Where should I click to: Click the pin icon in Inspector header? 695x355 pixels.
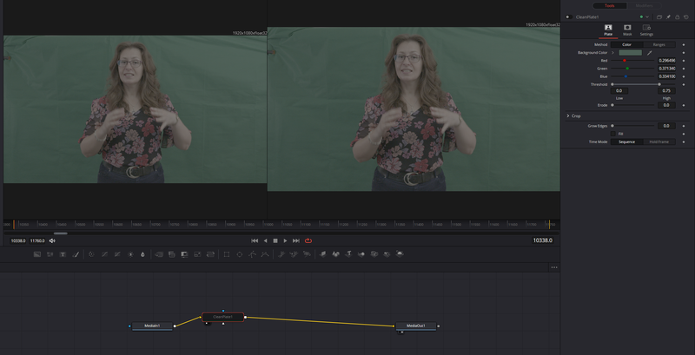tap(669, 16)
